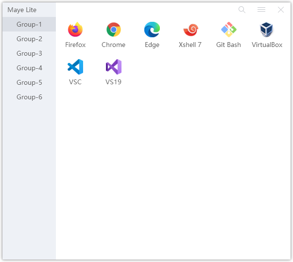Go to the Group-5 tab
The width and height of the screenshot is (293, 262).
click(29, 82)
